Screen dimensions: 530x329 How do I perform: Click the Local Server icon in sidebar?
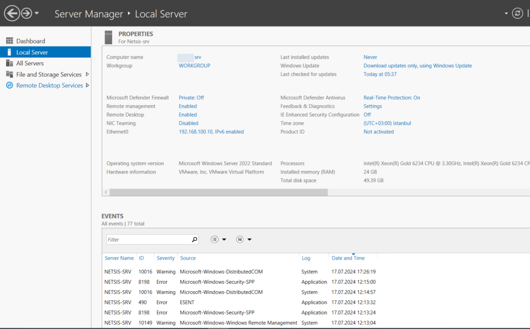click(x=9, y=52)
